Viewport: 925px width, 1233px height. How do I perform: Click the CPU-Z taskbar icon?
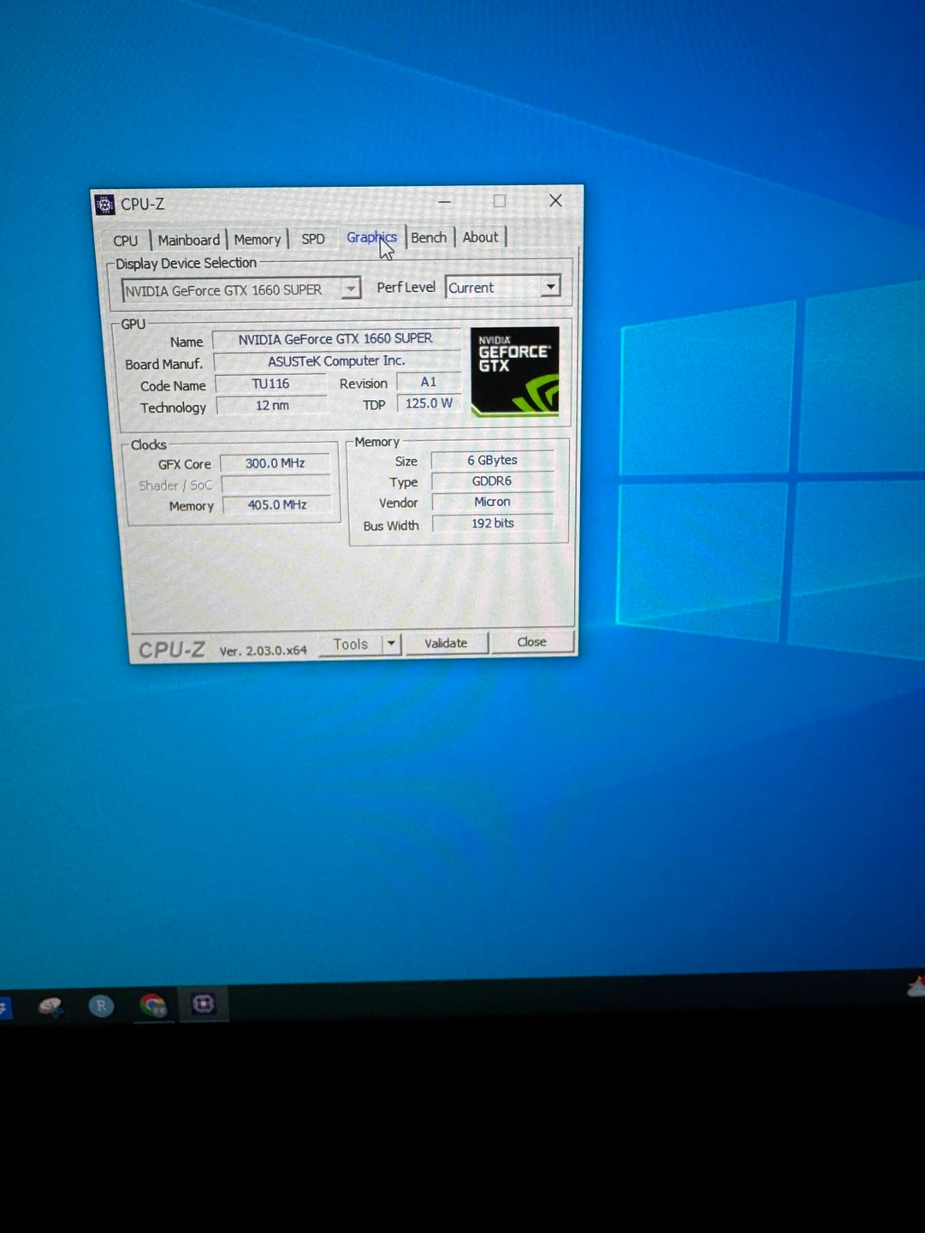tap(204, 1004)
